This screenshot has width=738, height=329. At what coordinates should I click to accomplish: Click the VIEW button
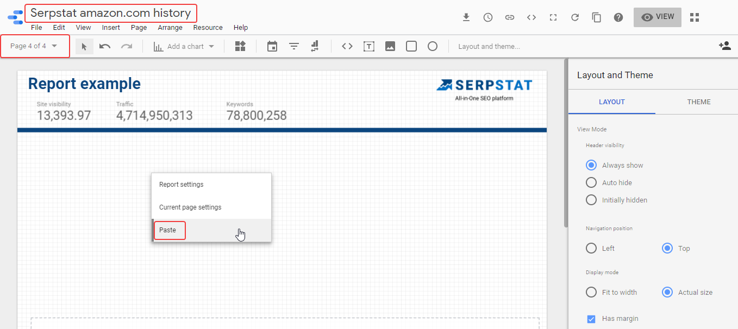click(658, 17)
